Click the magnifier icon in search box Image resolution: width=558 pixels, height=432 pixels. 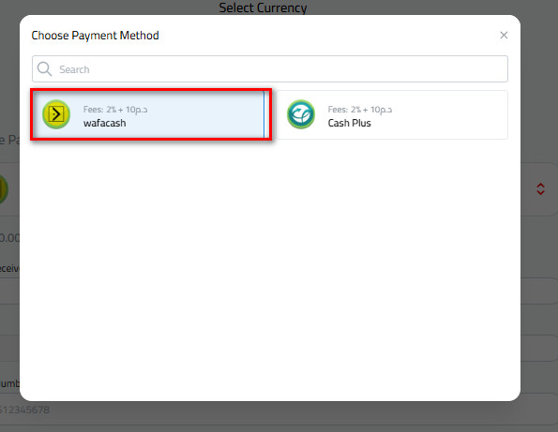pyautogui.click(x=44, y=69)
